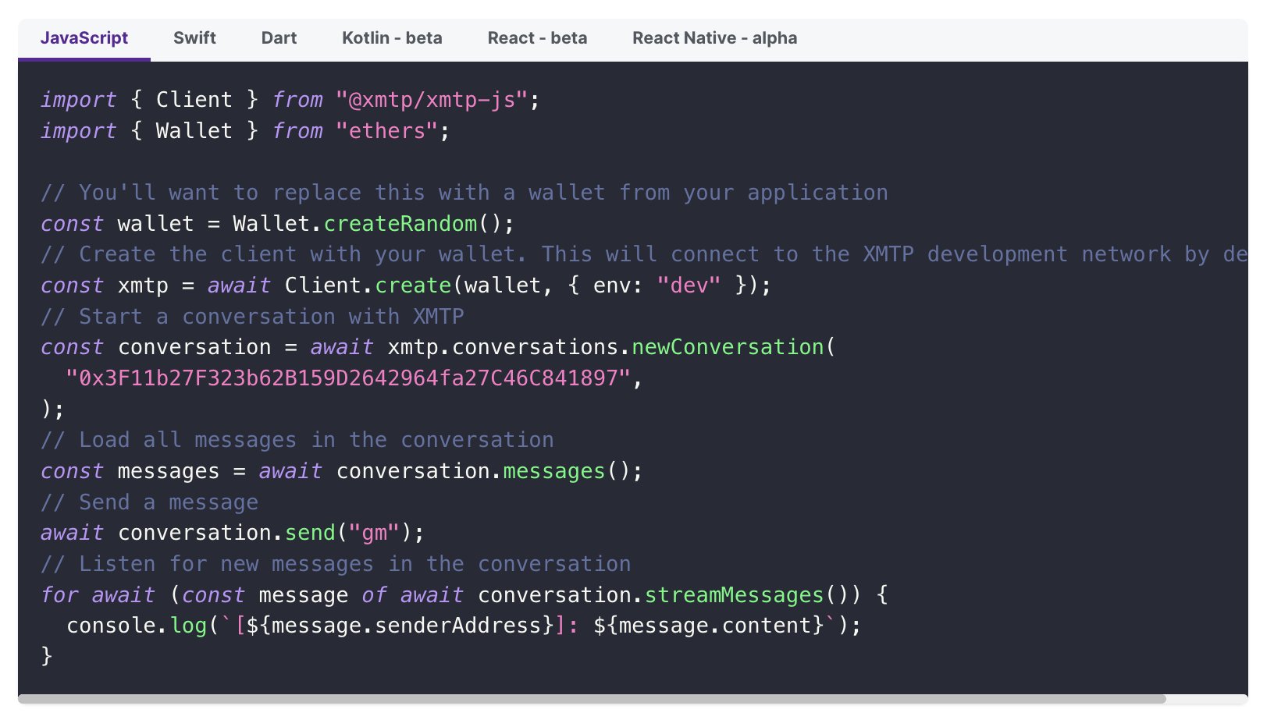Select the "dev" environment string

pyautogui.click(x=690, y=285)
